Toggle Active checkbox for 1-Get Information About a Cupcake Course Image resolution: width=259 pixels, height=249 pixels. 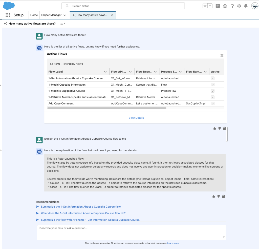click(x=212, y=78)
